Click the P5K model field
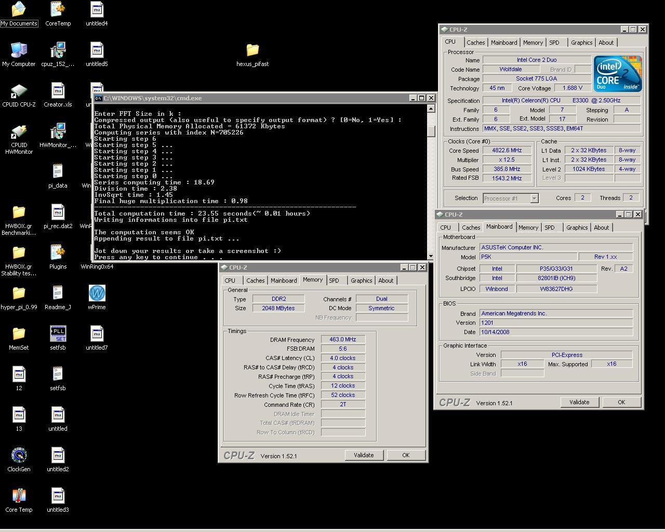The image size is (665, 532). click(x=528, y=257)
